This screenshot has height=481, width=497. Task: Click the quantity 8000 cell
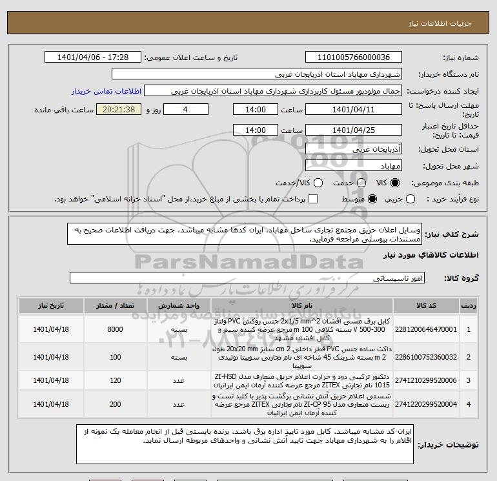coord(115,329)
